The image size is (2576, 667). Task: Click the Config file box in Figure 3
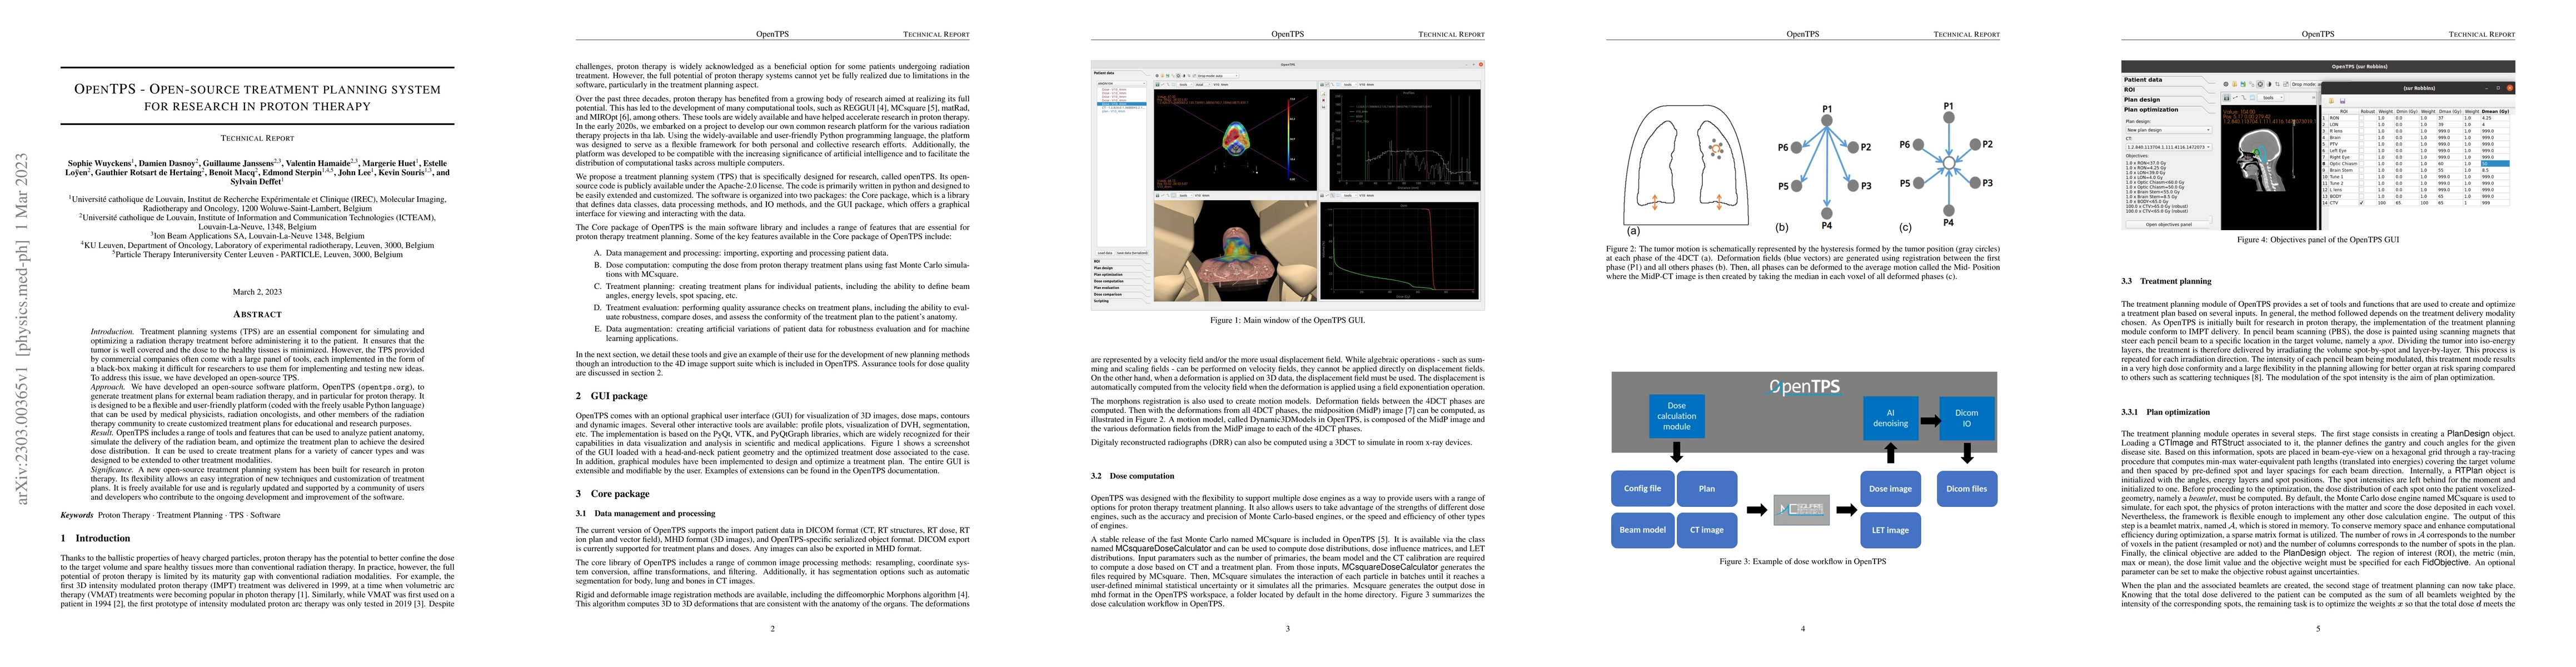point(1642,488)
